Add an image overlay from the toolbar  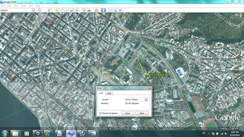[x=72, y=10]
